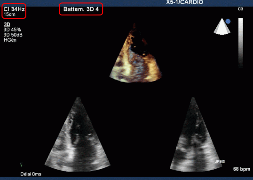
Task: Click the 3D pyramid orientation icon
Action: [x=222, y=26]
